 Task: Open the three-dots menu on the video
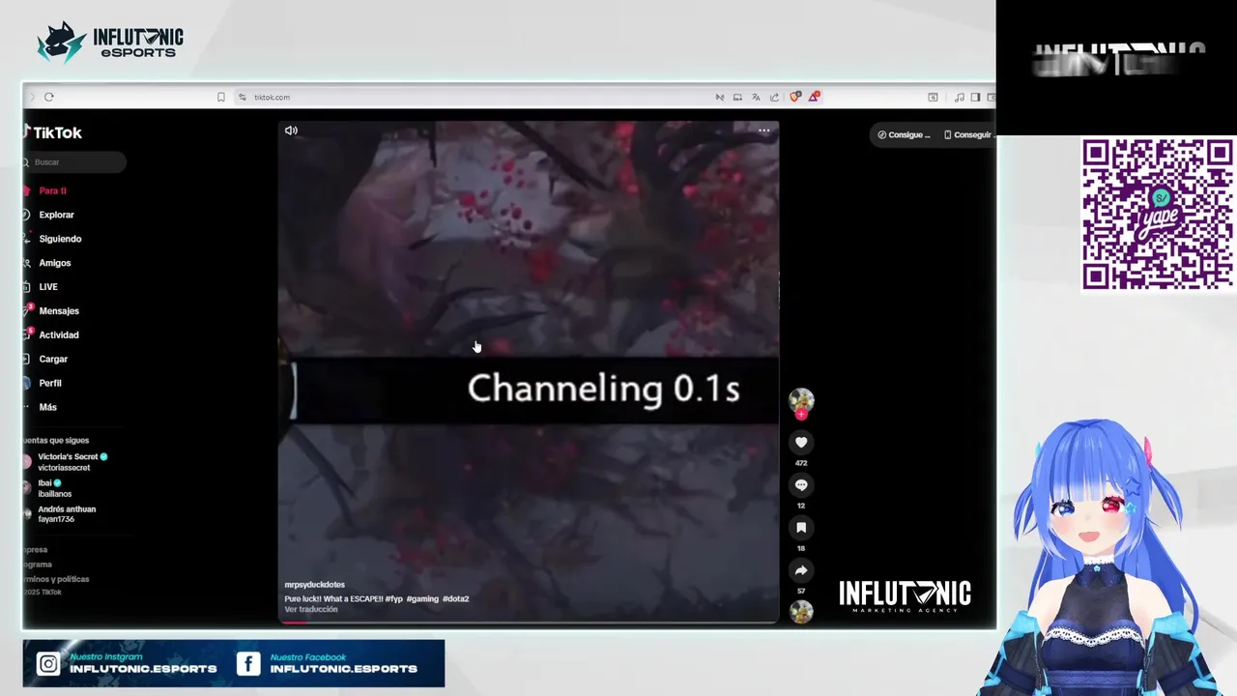coord(764,130)
